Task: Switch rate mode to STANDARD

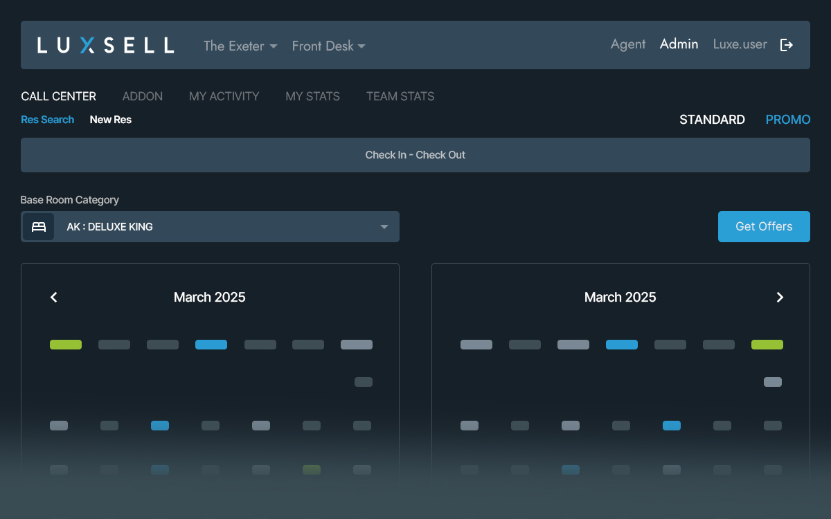Action: (x=712, y=120)
